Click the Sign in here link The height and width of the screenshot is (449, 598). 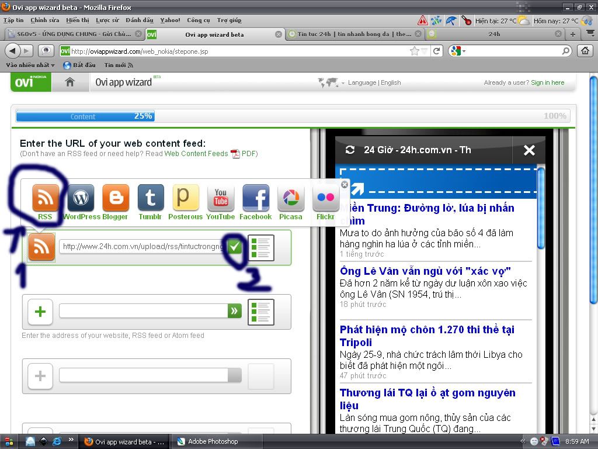(x=547, y=82)
